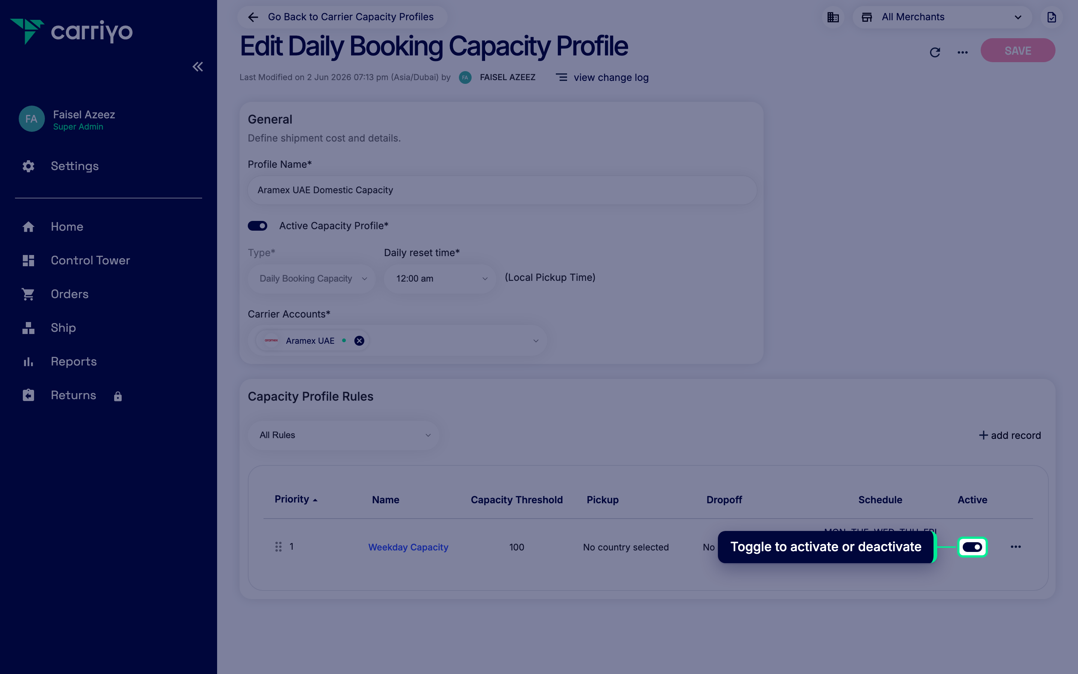Click the document check icon
The height and width of the screenshot is (674, 1078).
coord(1051,17)
